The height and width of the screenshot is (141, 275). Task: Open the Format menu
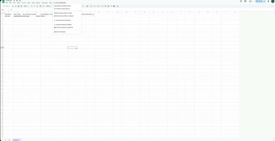click(x=24, y=3)
